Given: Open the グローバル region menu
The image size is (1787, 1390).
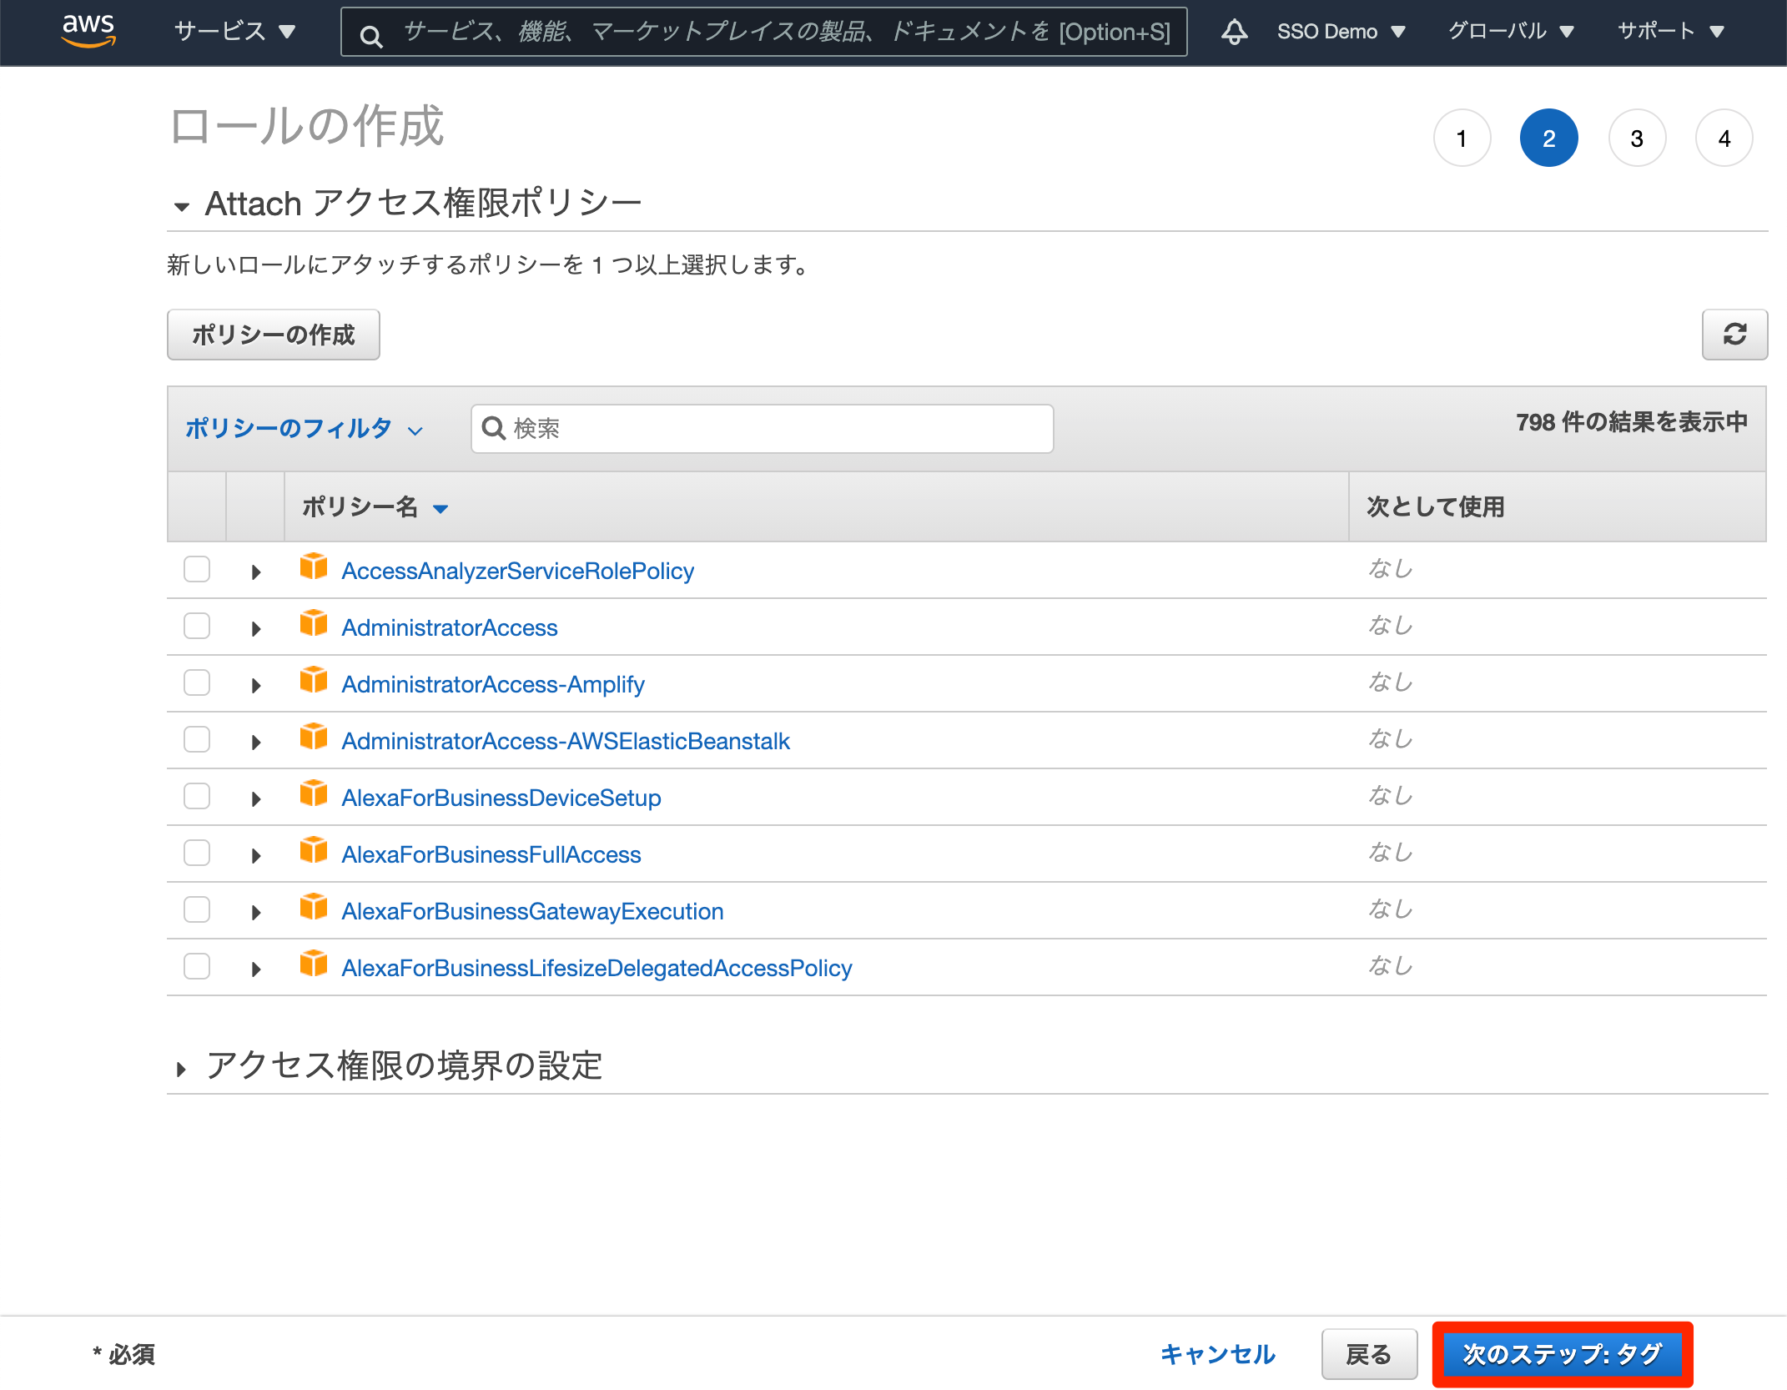Looking at the screenshot, I should coord(1511,32).
